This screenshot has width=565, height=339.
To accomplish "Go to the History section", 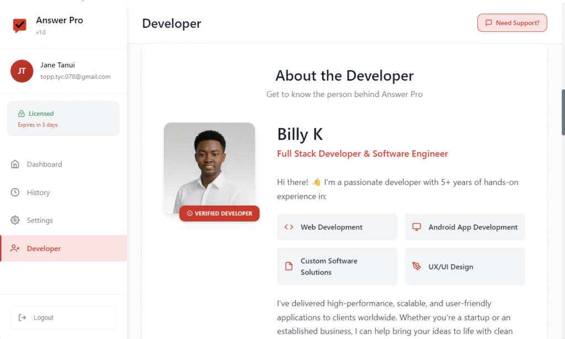I will (x=63, y=192).
